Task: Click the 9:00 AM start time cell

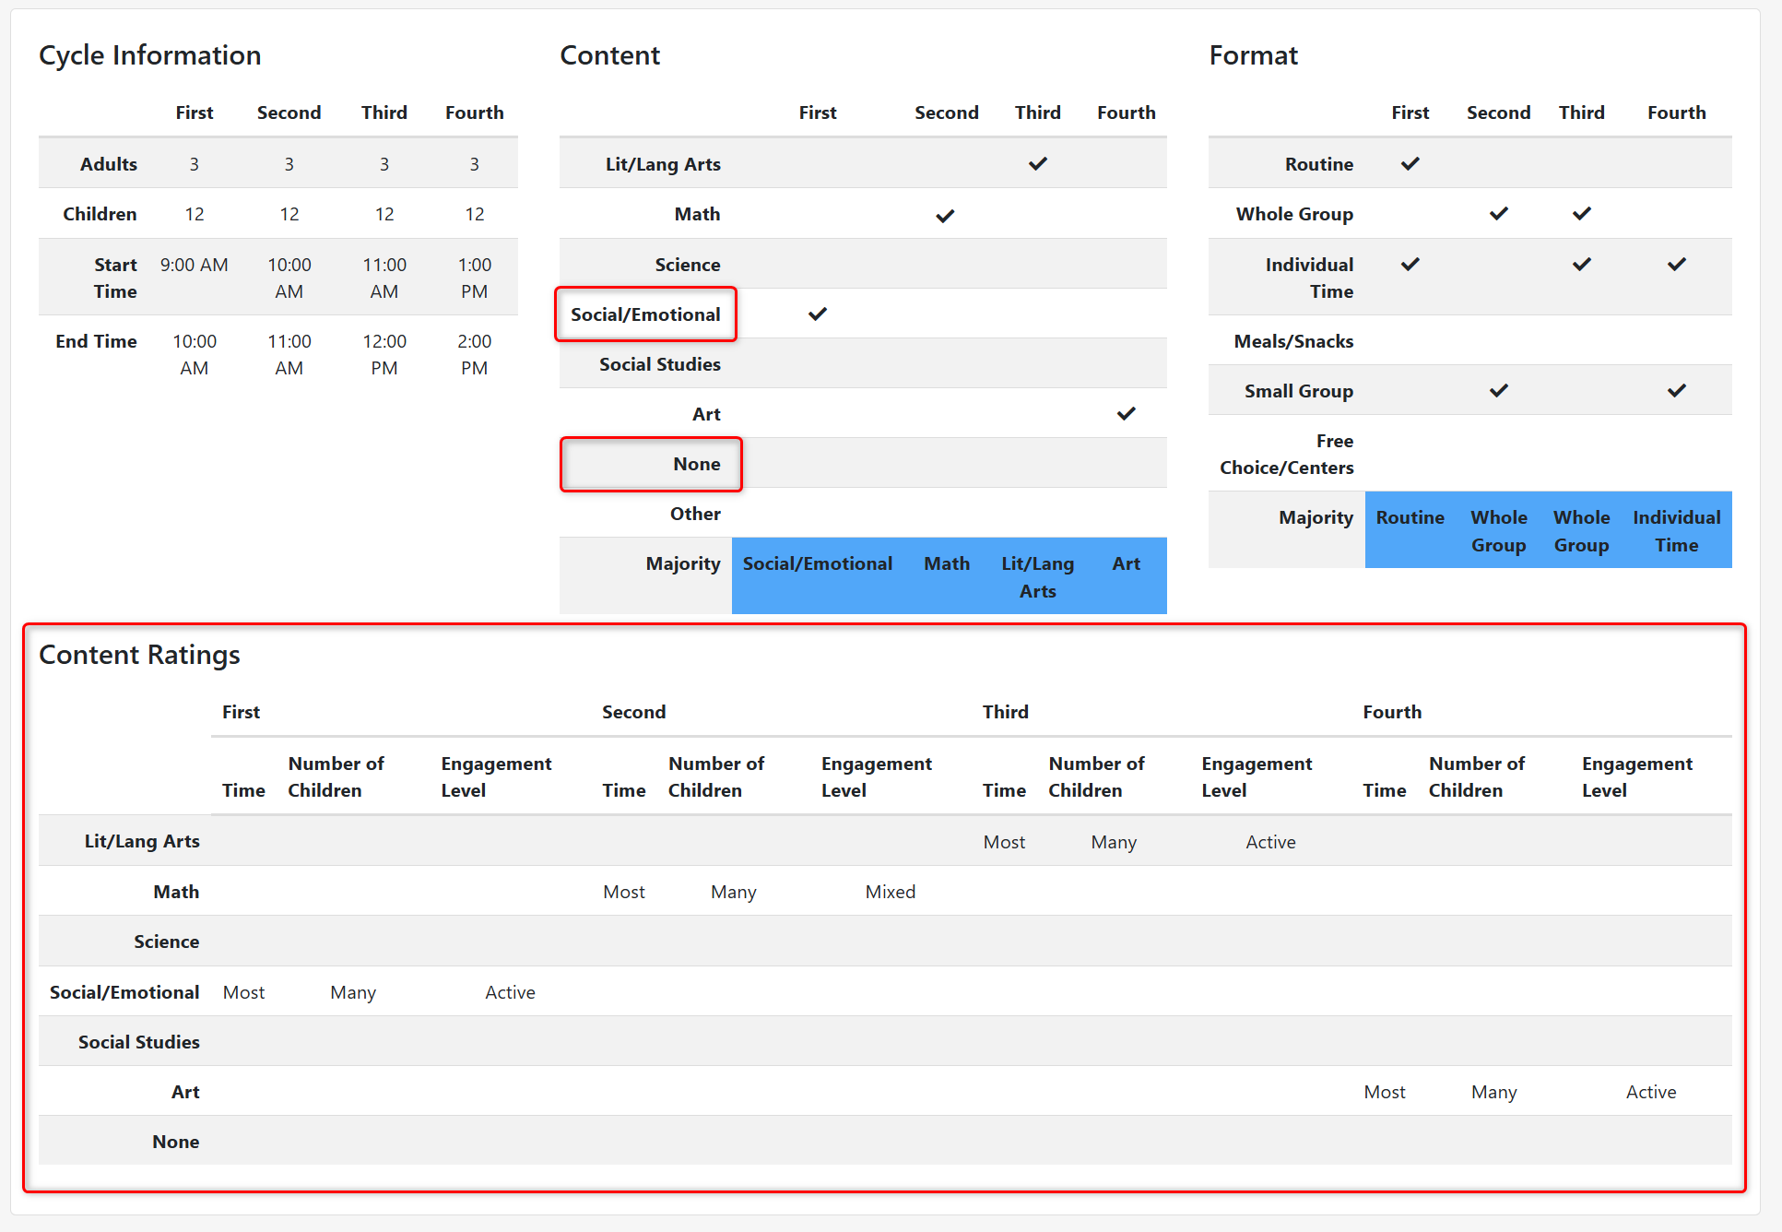Action: pyautogui.click(x=194, y=266)
